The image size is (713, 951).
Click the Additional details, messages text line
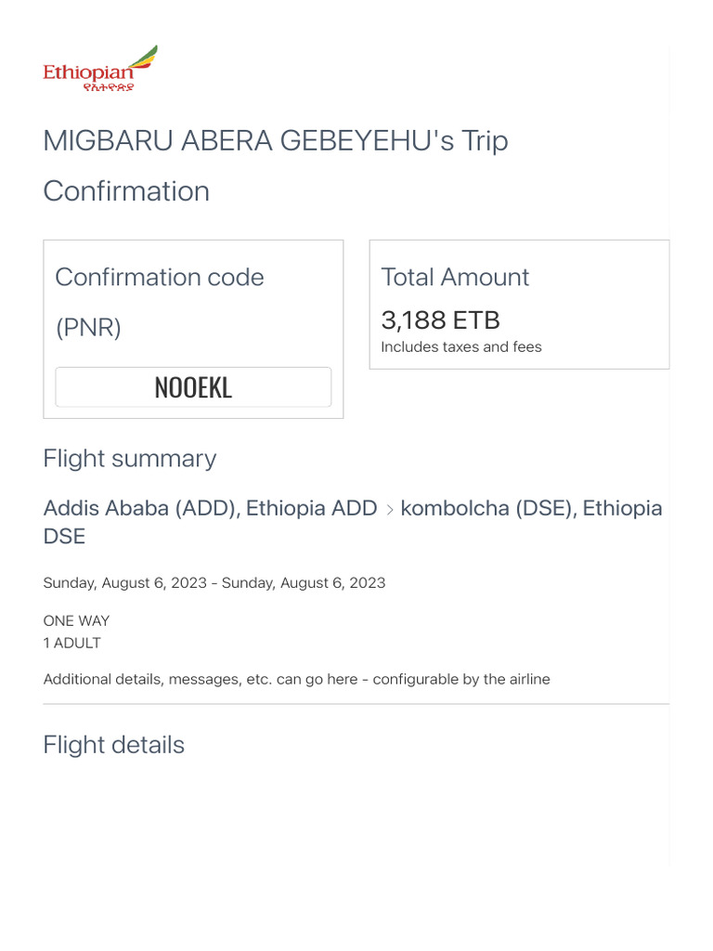[x=296, y=679]
